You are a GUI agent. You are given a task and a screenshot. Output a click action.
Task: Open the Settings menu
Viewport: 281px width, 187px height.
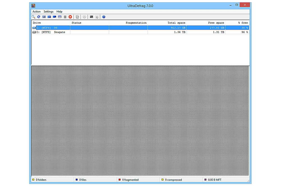point(49,12)
